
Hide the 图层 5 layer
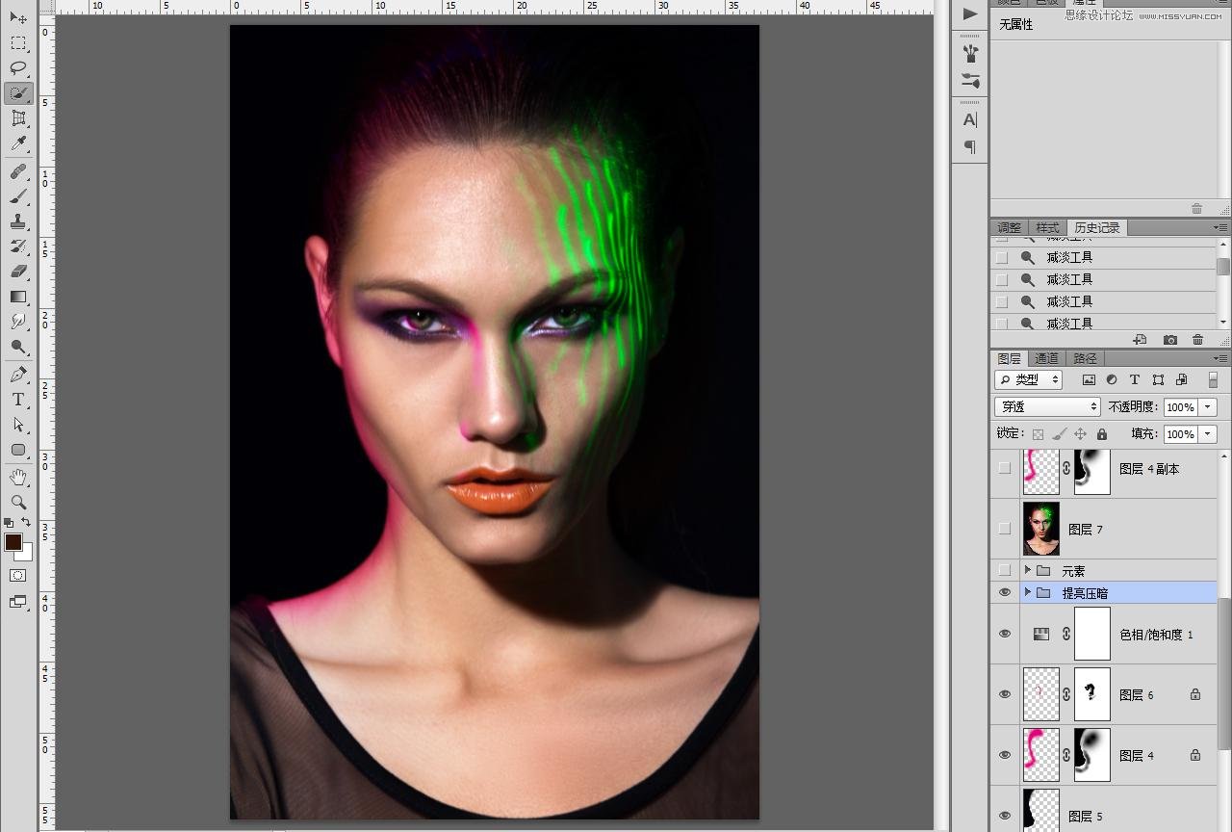click(x=1005, y=816)
